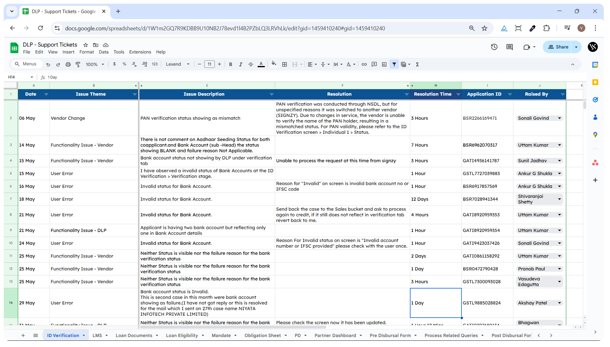Click the paint format icon
This screenshot has width=610, height=347.
point(78,64)
